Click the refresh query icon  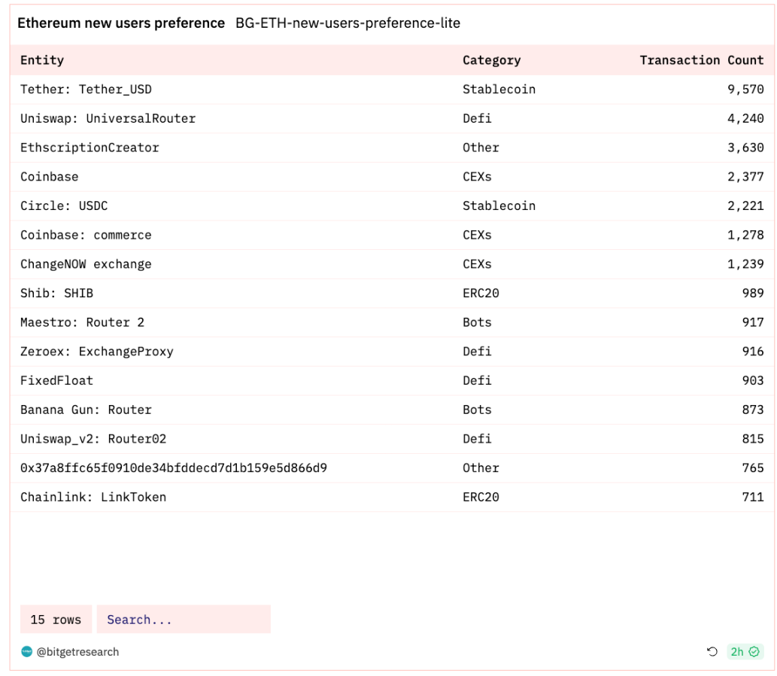tap(712, 652)
